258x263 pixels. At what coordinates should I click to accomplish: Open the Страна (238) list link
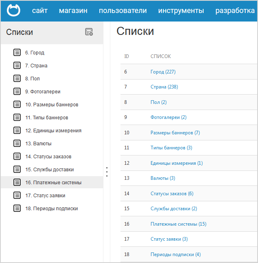click(164, 87)
